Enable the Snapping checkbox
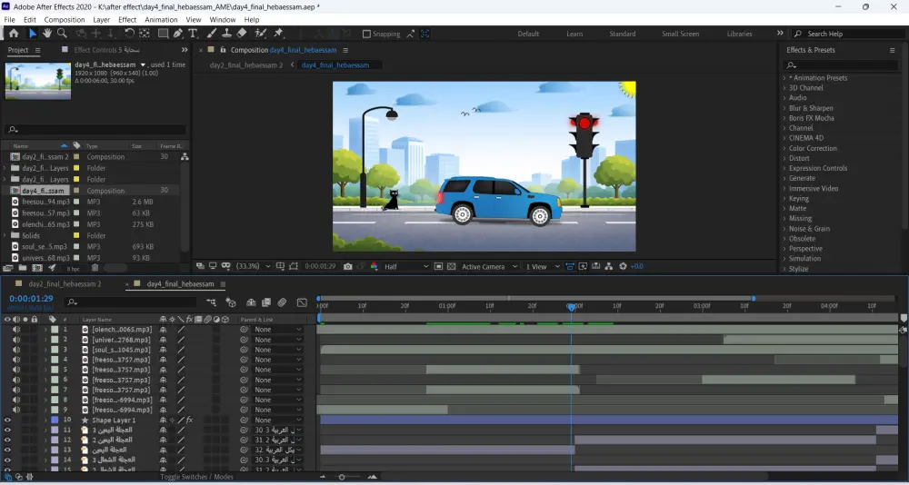The height and width of the screenshot is (485, 909). point(366,34)
